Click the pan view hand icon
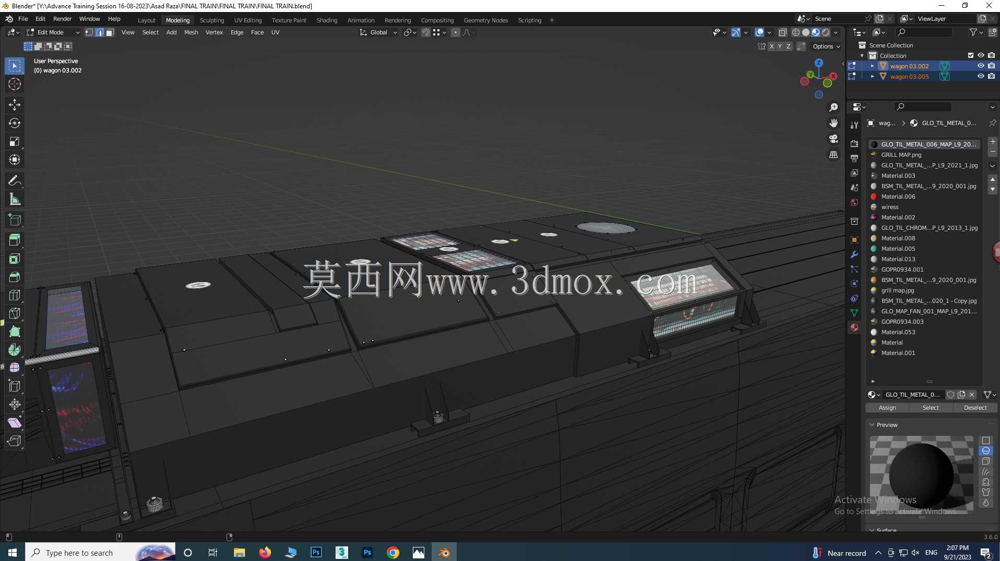 pos(834,123)
